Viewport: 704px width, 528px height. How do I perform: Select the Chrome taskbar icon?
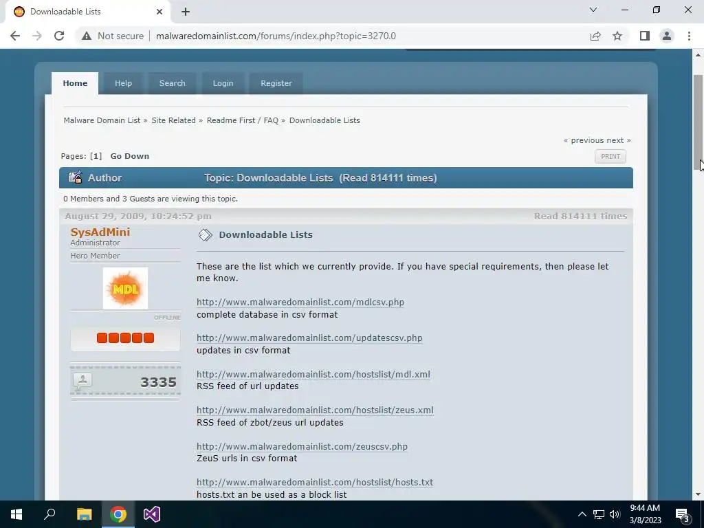(118, 514)
